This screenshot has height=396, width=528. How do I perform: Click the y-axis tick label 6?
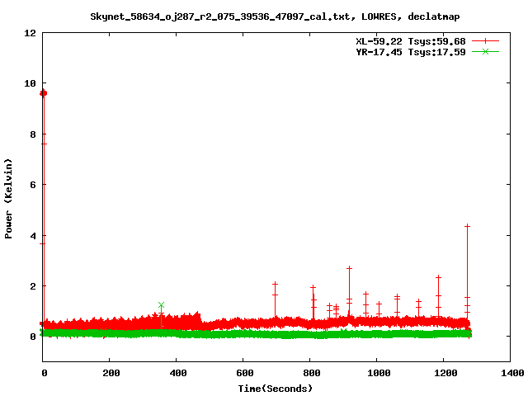pos(33,185)
